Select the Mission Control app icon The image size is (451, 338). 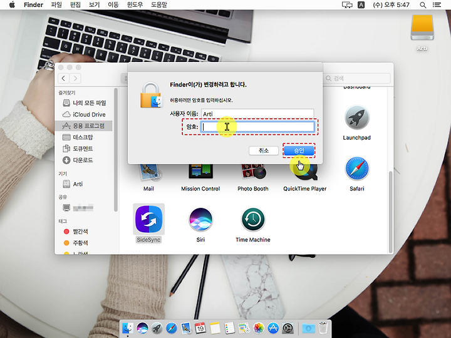coord(201,172)
